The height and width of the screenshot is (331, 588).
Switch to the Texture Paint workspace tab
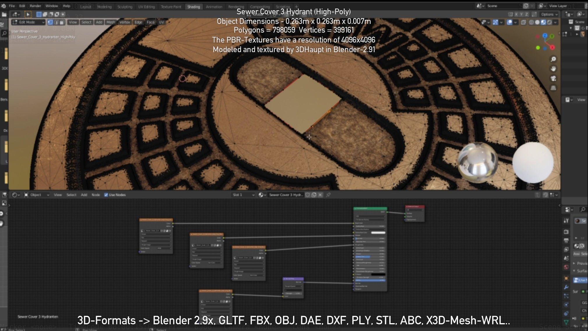[171, 6]
